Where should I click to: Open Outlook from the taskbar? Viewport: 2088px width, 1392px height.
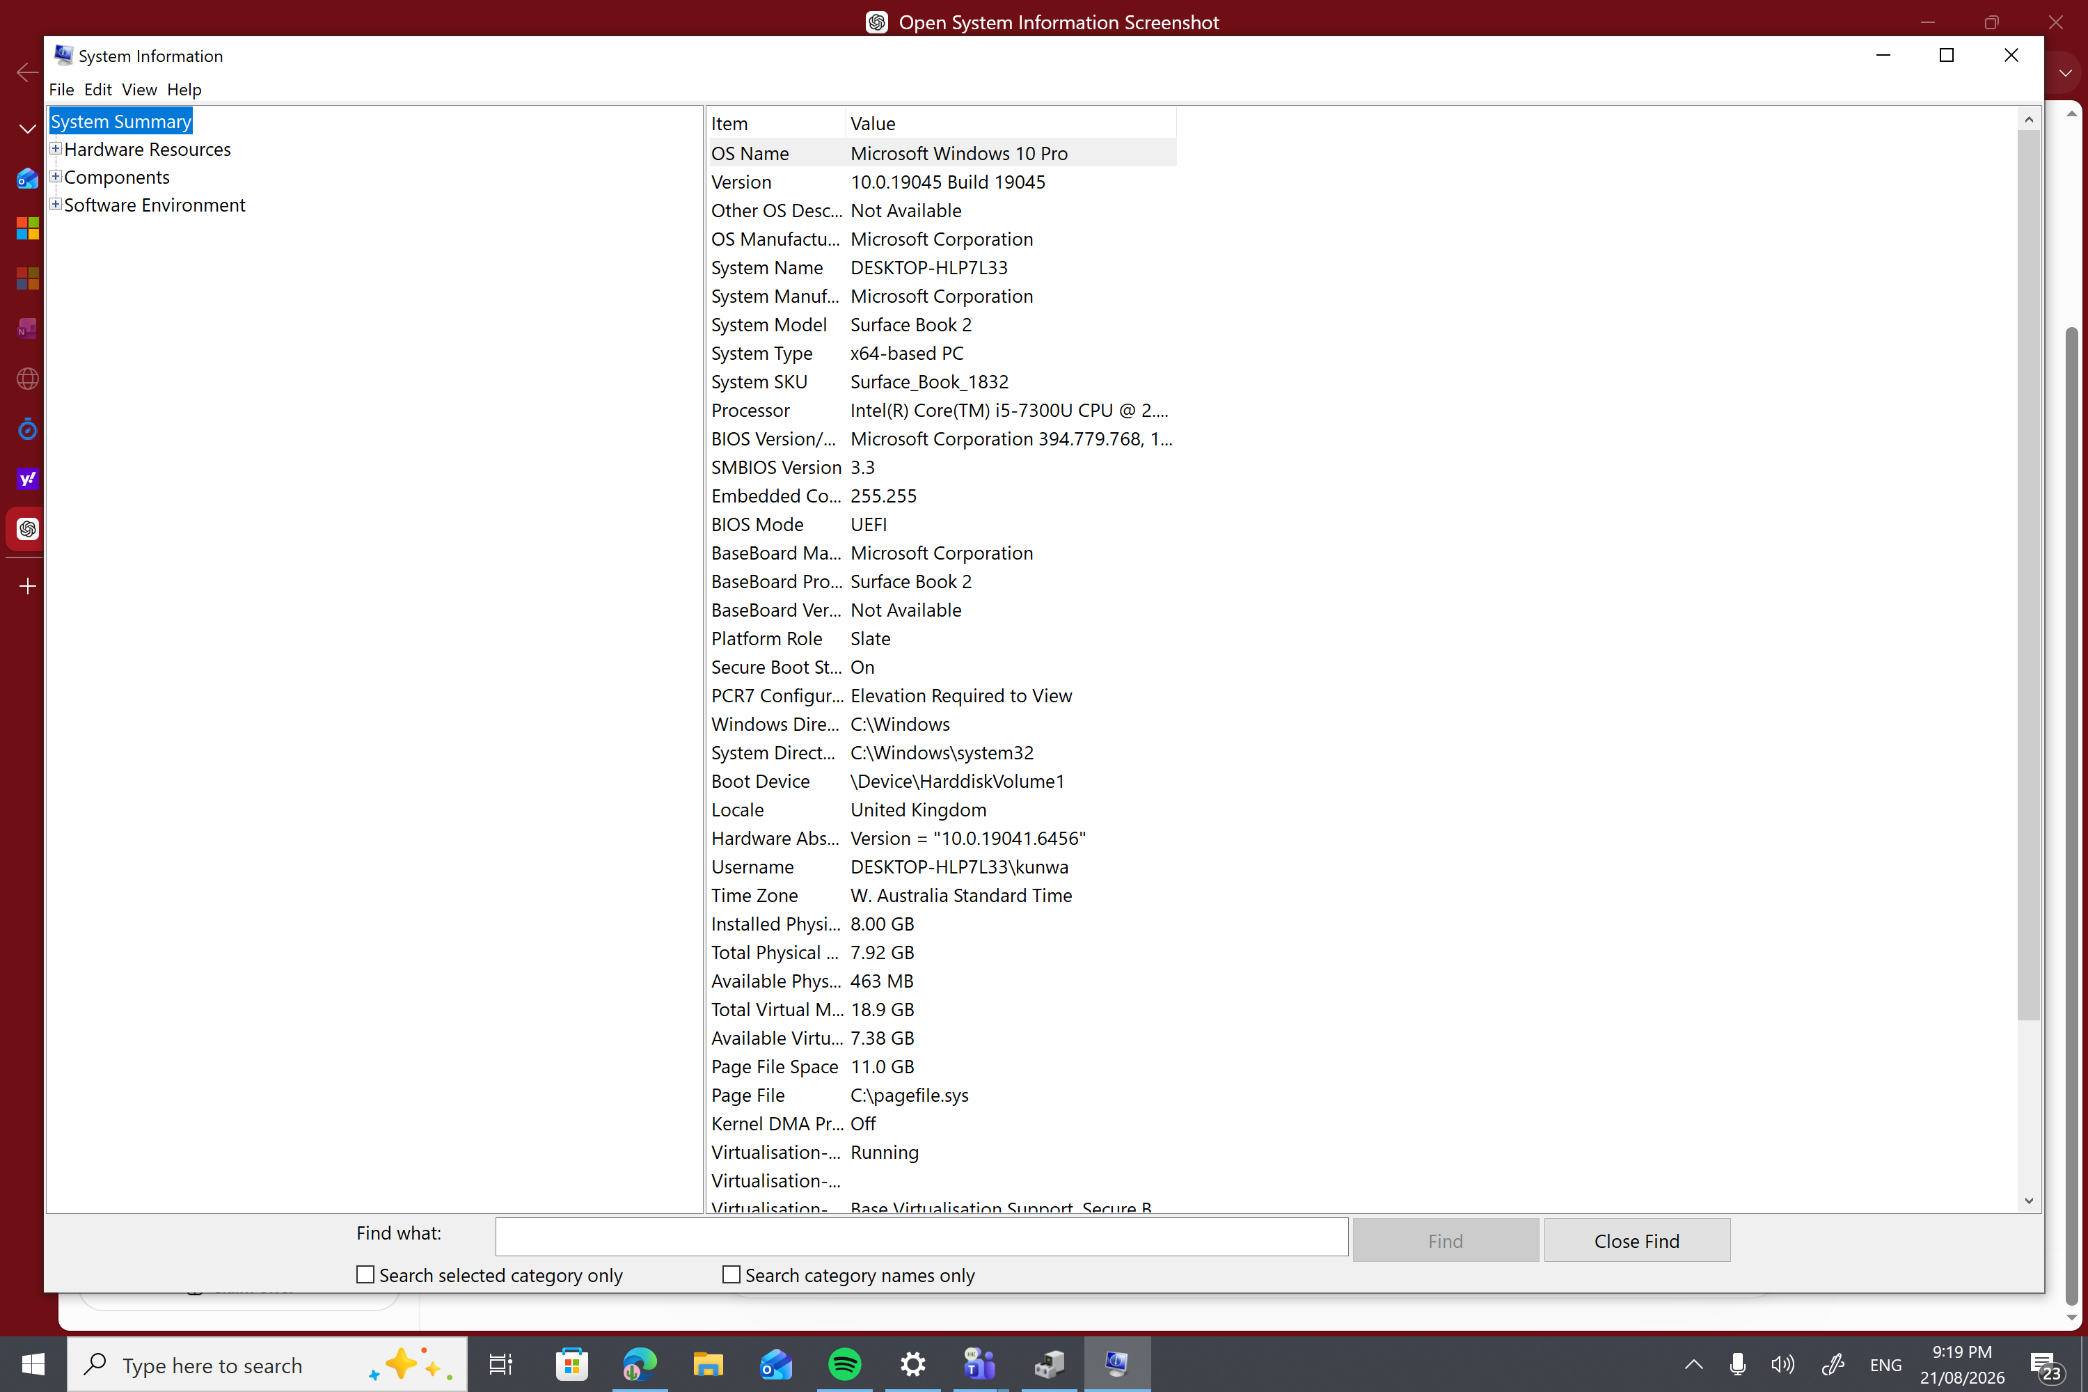(x=776, y=1364)
